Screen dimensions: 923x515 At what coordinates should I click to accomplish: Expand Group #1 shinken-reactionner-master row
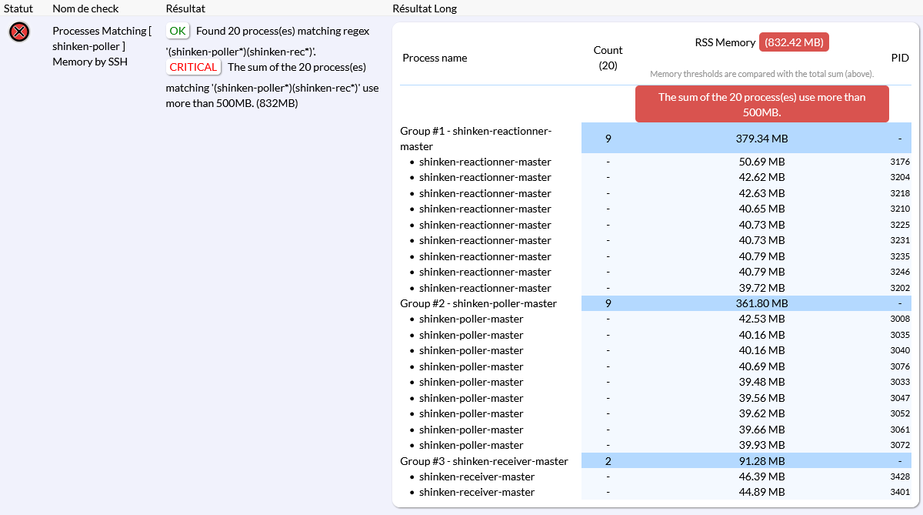click(476, 139)
